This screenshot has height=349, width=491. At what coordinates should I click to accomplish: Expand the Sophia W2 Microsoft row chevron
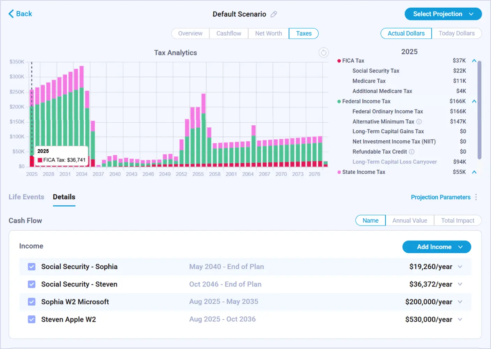(x=460, y=302)
